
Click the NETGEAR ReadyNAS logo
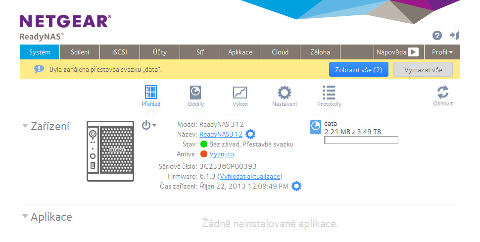65,28
